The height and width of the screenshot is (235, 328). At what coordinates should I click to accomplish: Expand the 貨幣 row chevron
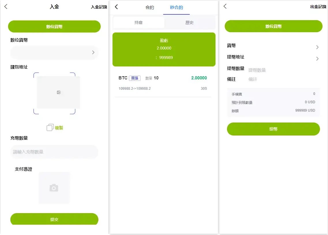(317, 47)
